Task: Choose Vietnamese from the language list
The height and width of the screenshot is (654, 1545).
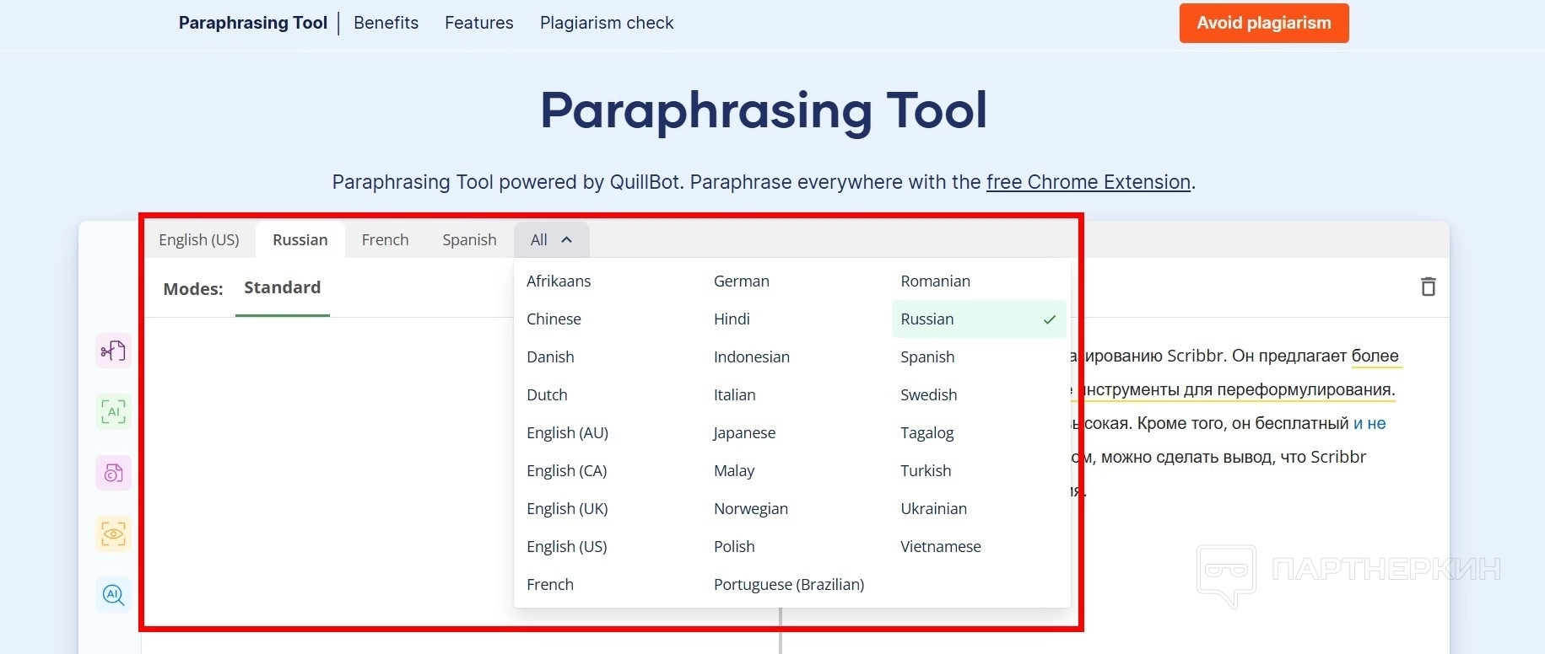Action: click(940, 546)
